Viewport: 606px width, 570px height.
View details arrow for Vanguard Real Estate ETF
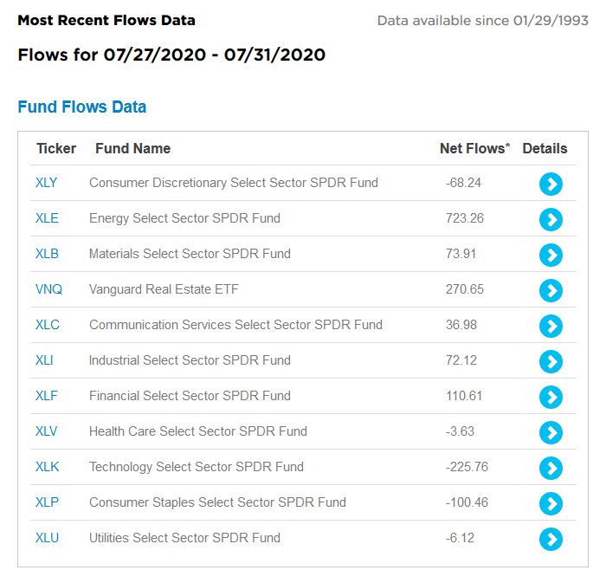click(551, 290)
